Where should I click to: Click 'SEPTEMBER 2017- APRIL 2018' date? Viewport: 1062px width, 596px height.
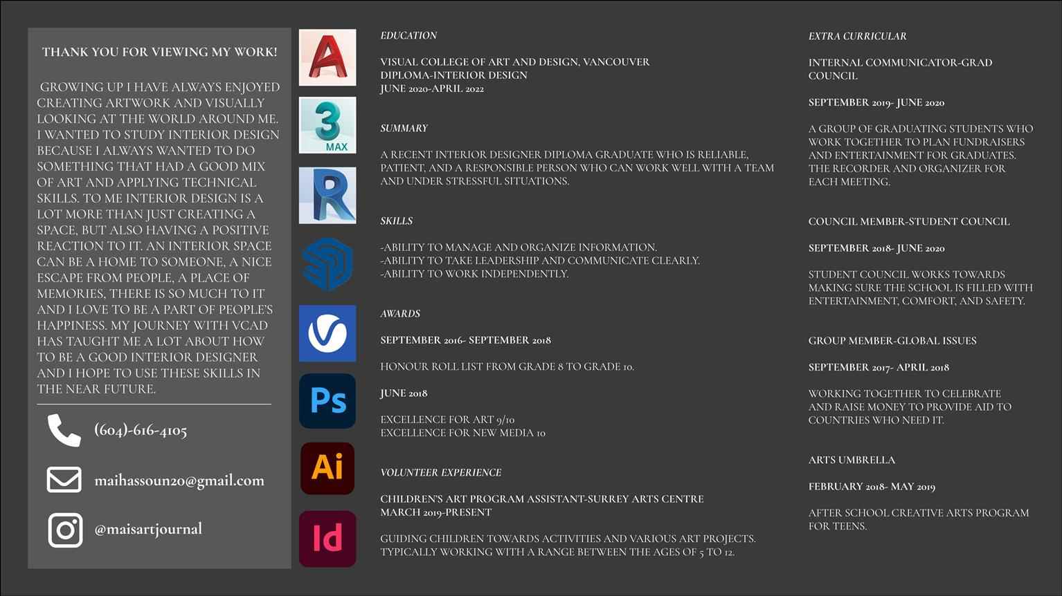pos(879,367)
